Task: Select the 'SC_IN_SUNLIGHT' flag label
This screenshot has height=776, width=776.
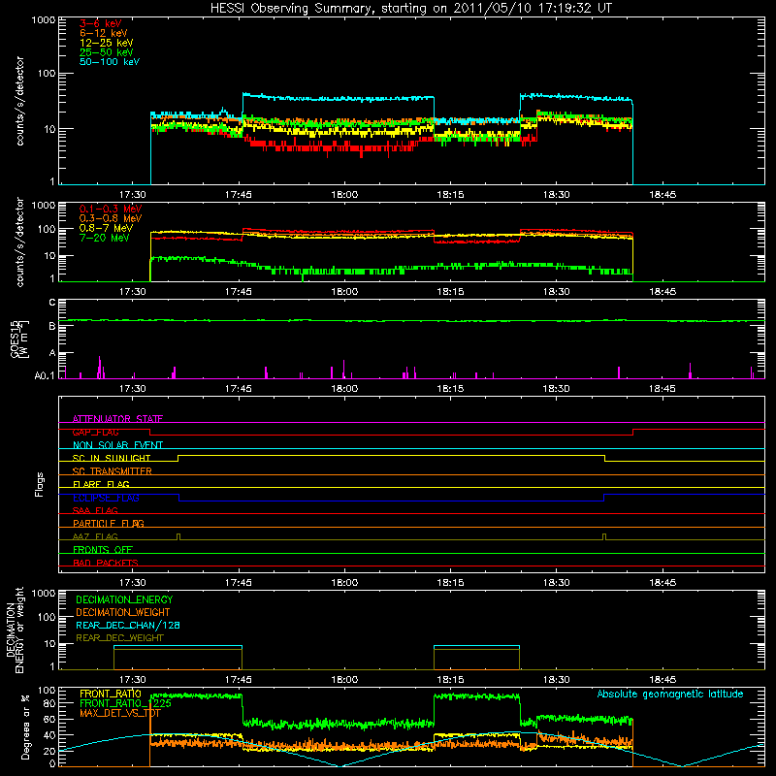Action: click(x=112, y=458)
